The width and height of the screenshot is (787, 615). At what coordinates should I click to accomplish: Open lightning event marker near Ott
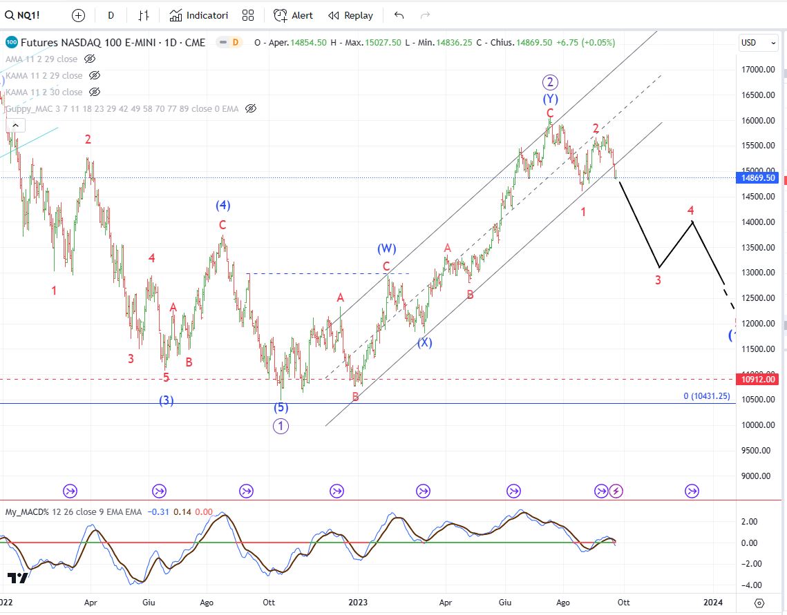616,491
